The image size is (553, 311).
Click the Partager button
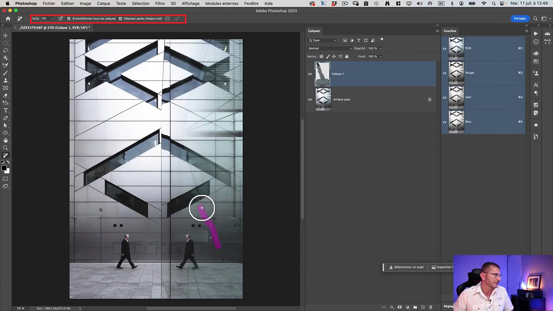[520, 19]
